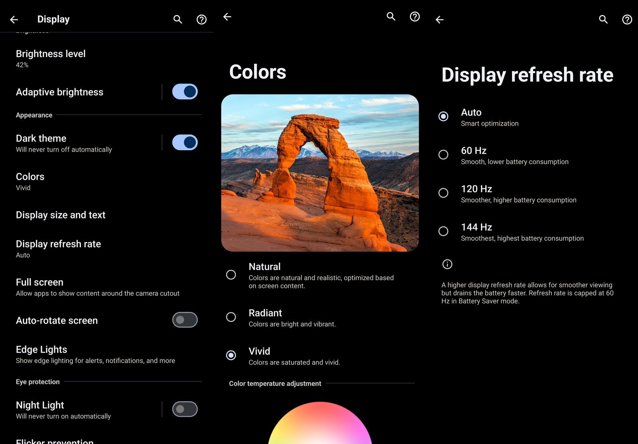Select the Auto refresh rate radio button
The height and width of the screenshot is (444, 638).
(x=443, y=116)
